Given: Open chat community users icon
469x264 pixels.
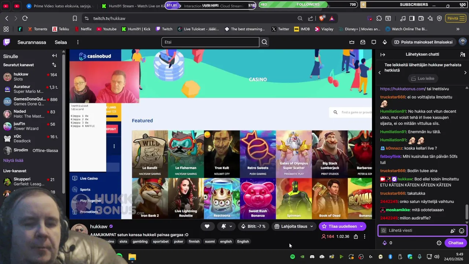Looking at the screenshot, I should (462, 54).
